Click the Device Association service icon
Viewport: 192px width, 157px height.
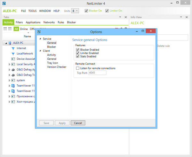(x=13, y=59)
